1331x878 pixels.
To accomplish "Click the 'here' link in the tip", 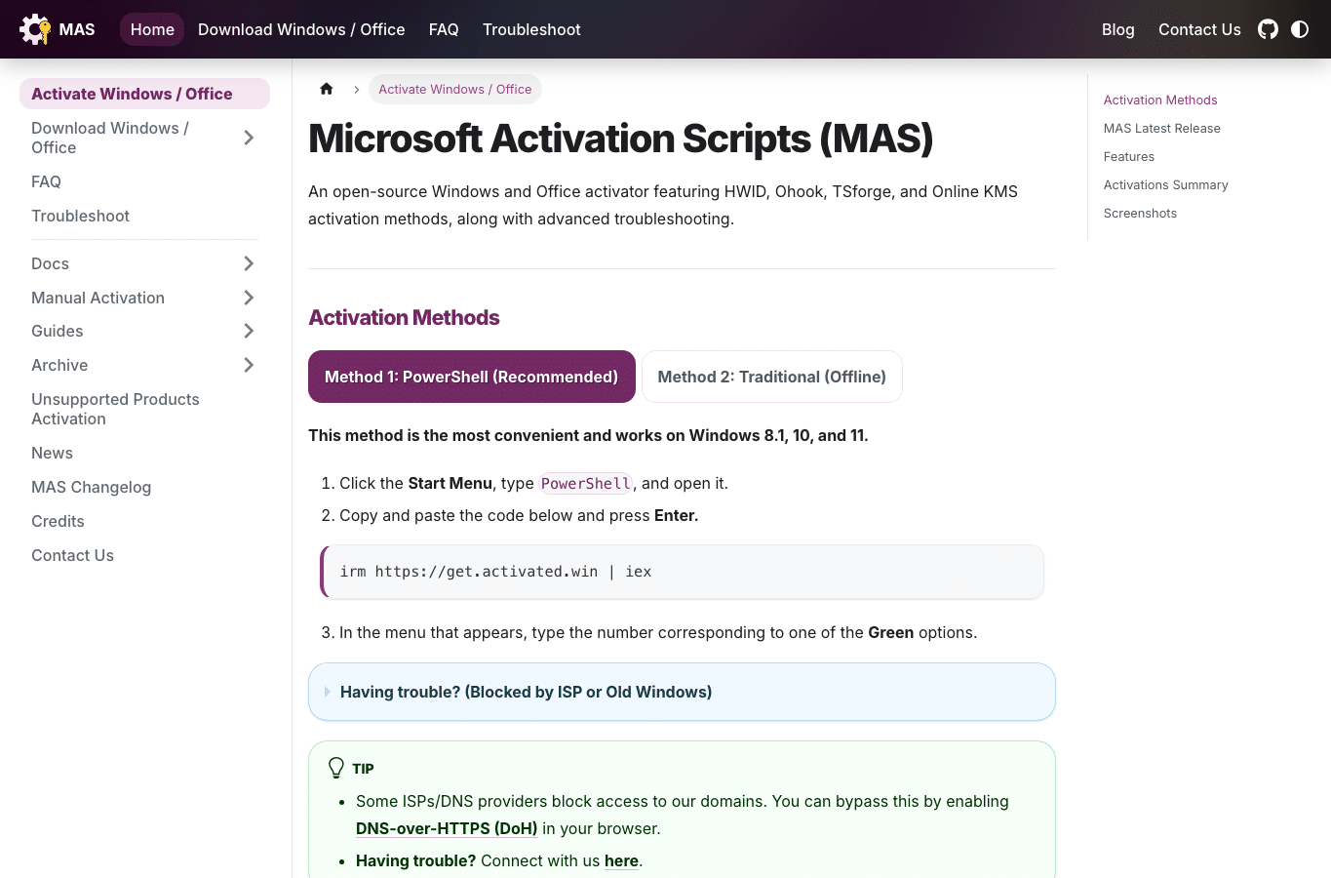I will [621, 860].
